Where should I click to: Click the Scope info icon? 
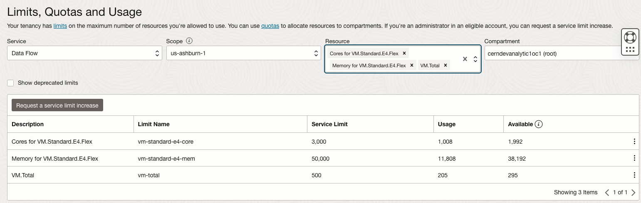click(189, 41)
